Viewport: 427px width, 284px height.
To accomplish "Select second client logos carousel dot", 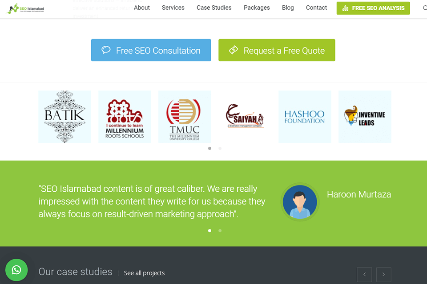I will click(220, 148).
